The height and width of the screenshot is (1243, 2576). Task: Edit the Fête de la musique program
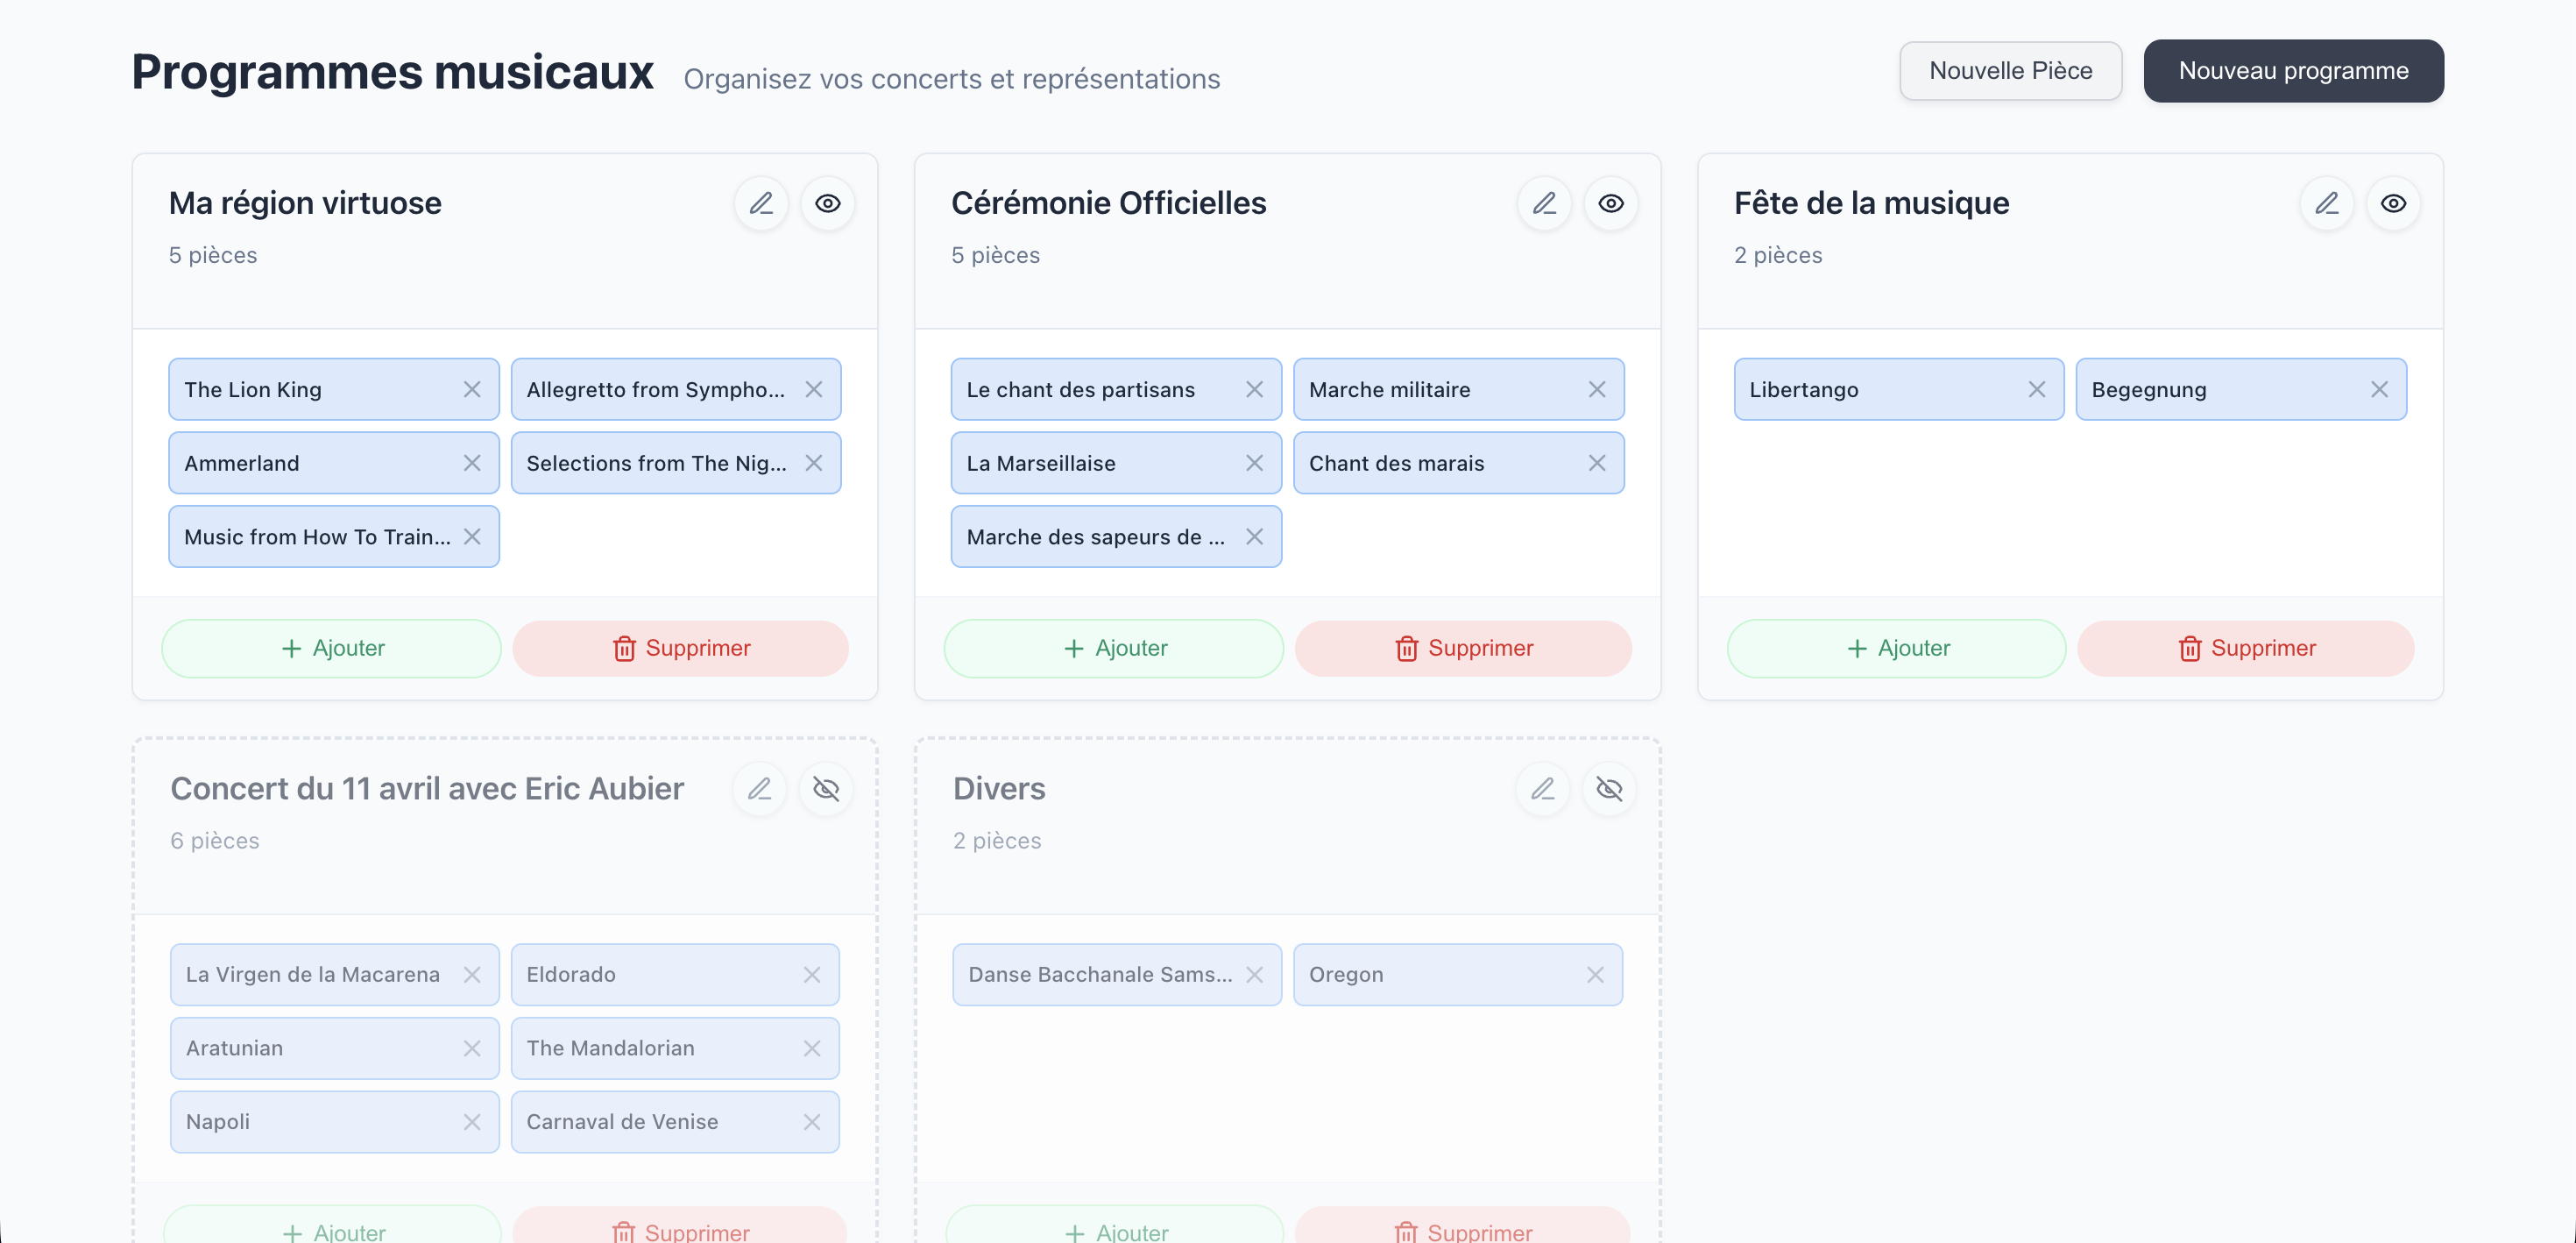pyautogui.click(x=2327, y=203)
